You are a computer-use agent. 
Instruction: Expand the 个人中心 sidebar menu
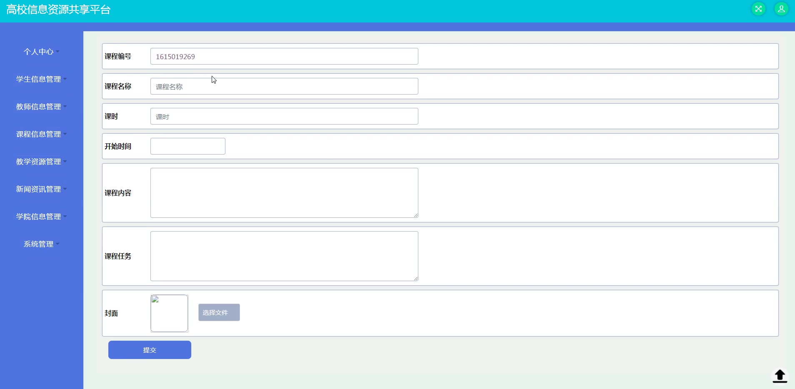click(42, 52)
